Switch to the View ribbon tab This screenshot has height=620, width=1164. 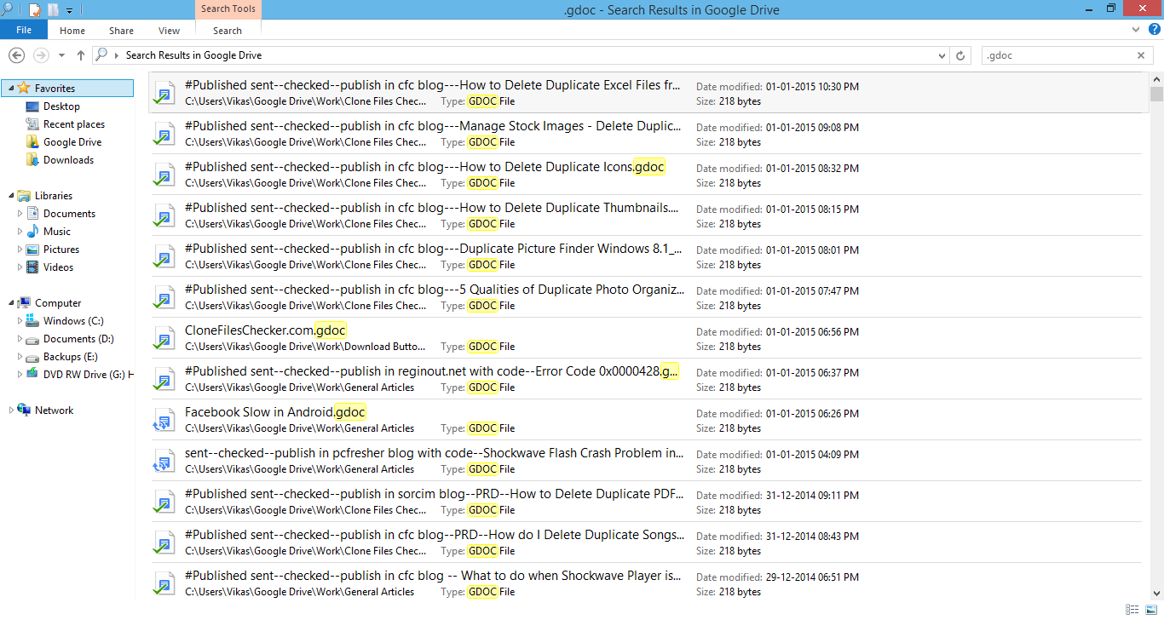[x=169, y=30]
